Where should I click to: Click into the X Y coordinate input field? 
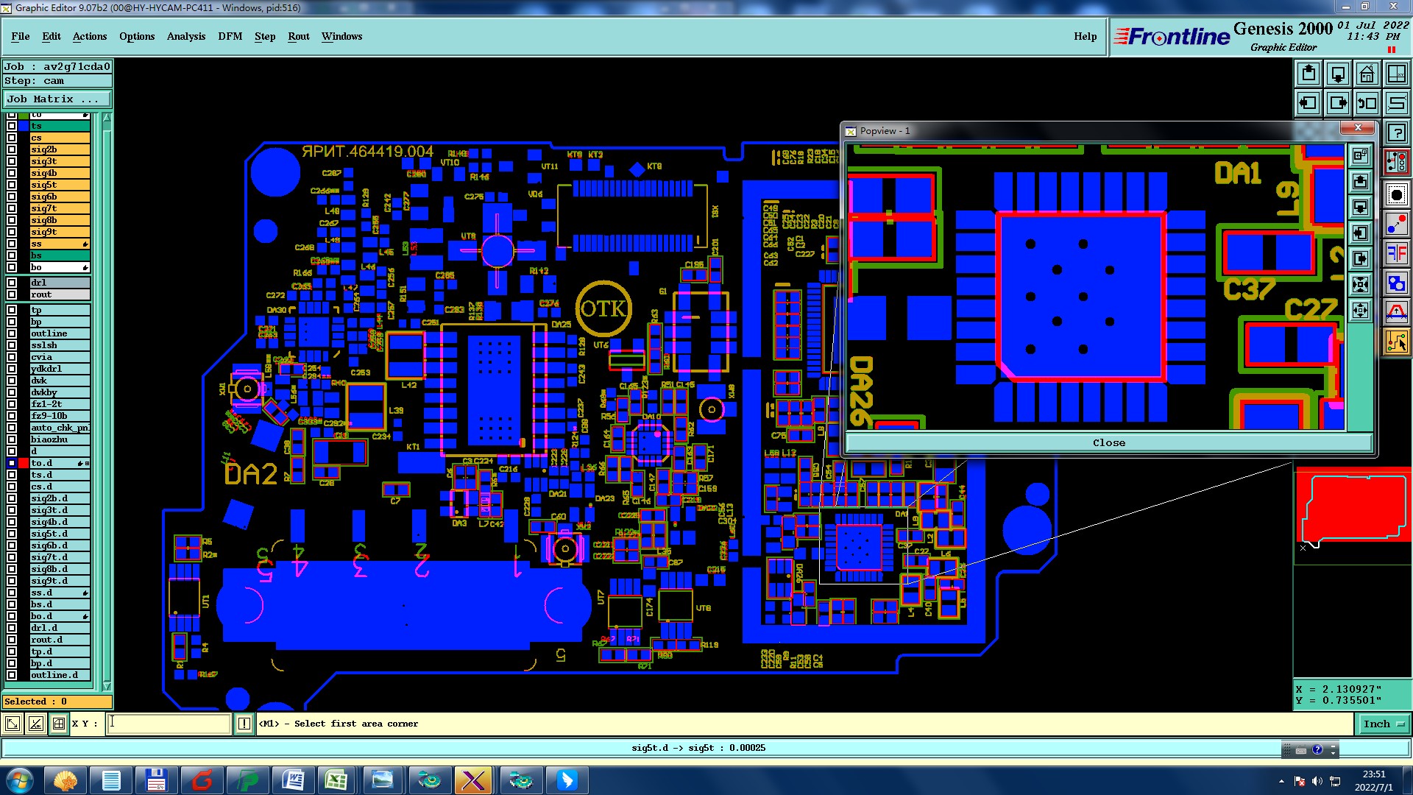169,724
